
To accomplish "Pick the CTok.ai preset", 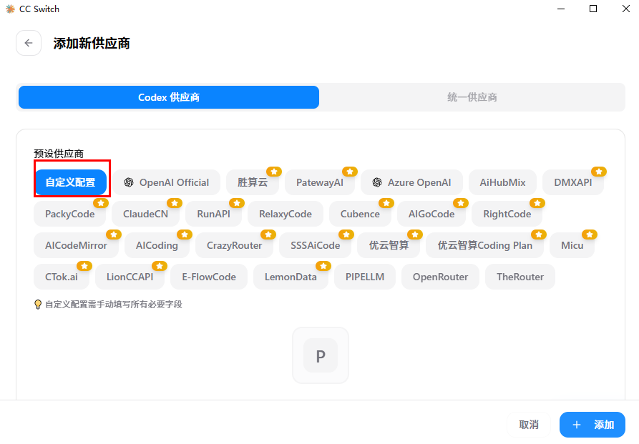I will click(62, 277).
